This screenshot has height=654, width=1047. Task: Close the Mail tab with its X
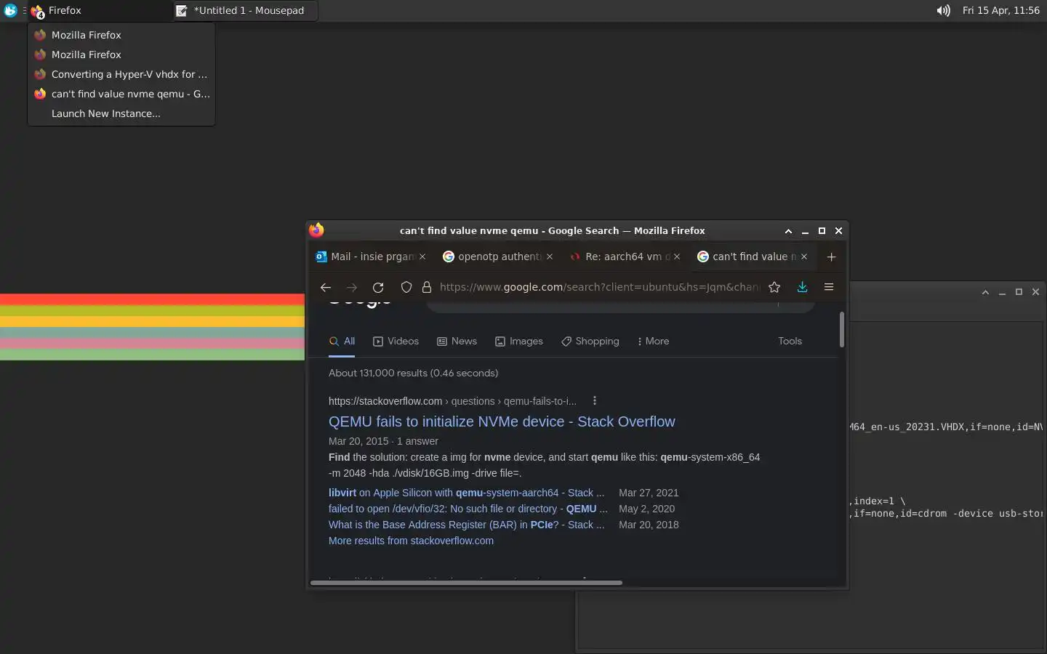tap(422, 257)
